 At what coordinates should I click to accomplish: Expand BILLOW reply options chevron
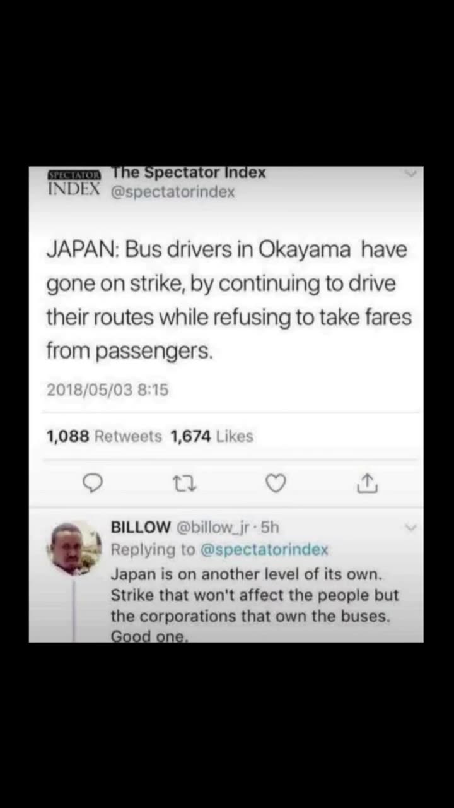410,528
